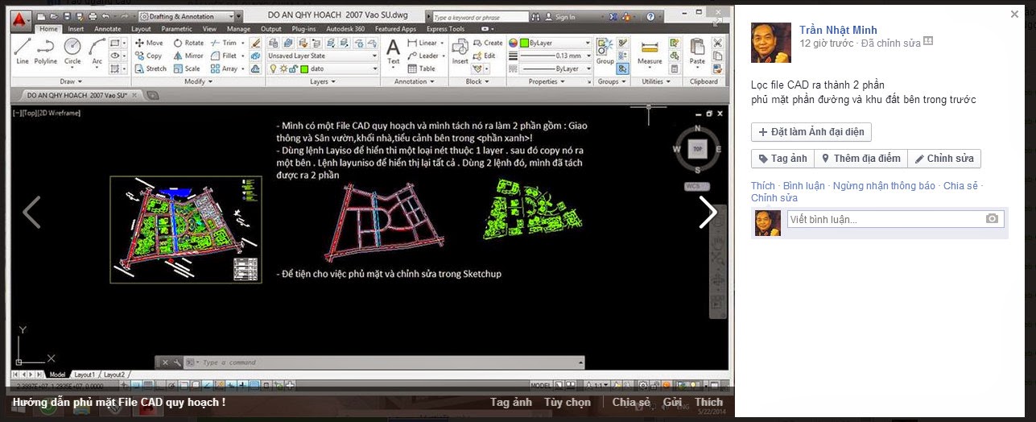Viewport: 1036px width, 422px height.
Task: Use the Stretch tool
Action: click(x=150, y=68)
